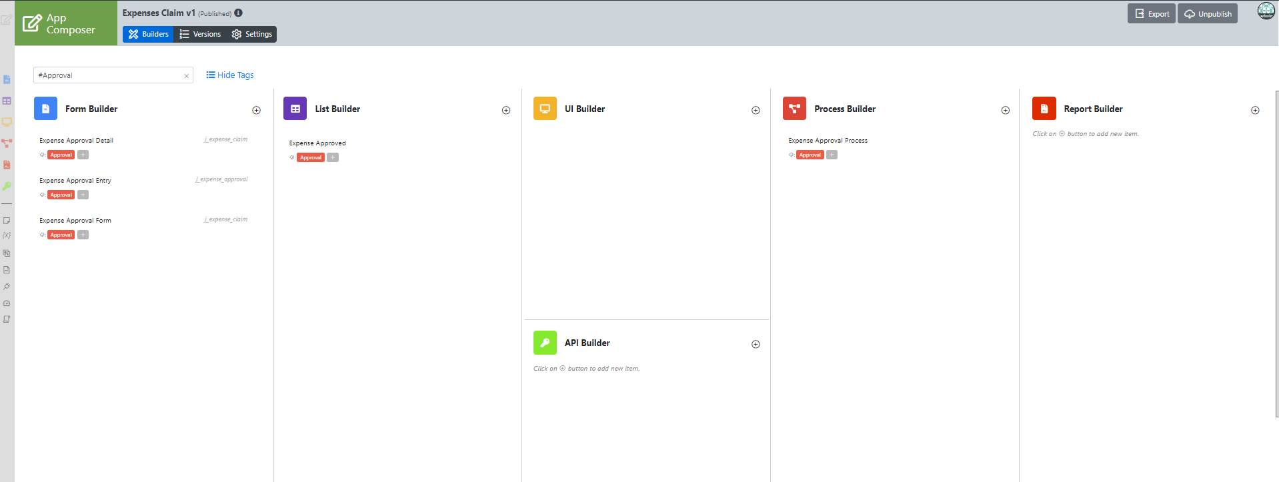Add a new item to Report Builder

pyautogui.click(x=1255, y=110)
